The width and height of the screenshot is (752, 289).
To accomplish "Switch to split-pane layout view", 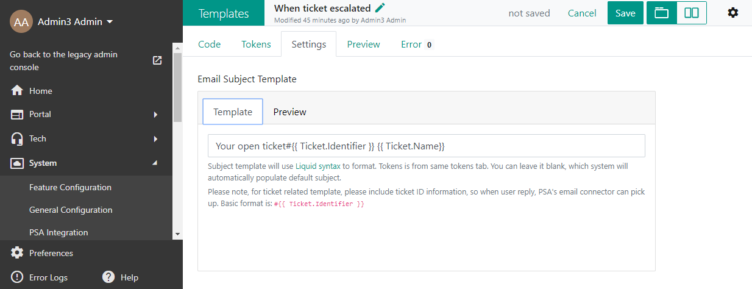I will click(692, 13).
